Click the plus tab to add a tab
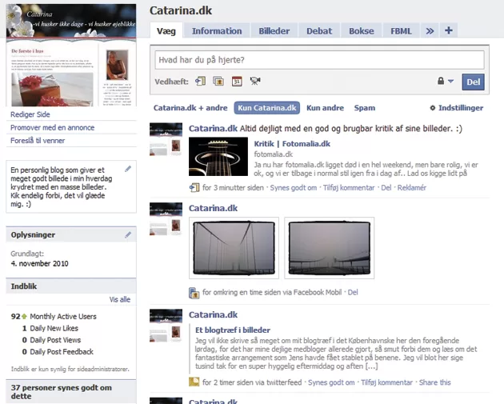This screenshot has width=504, height=404. tap(448, 31)
